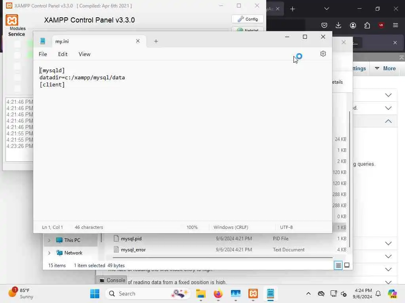Viewport: 405px width, 303px height.
Task: Open the File menu in Notepad
Action: click(43, 54)
